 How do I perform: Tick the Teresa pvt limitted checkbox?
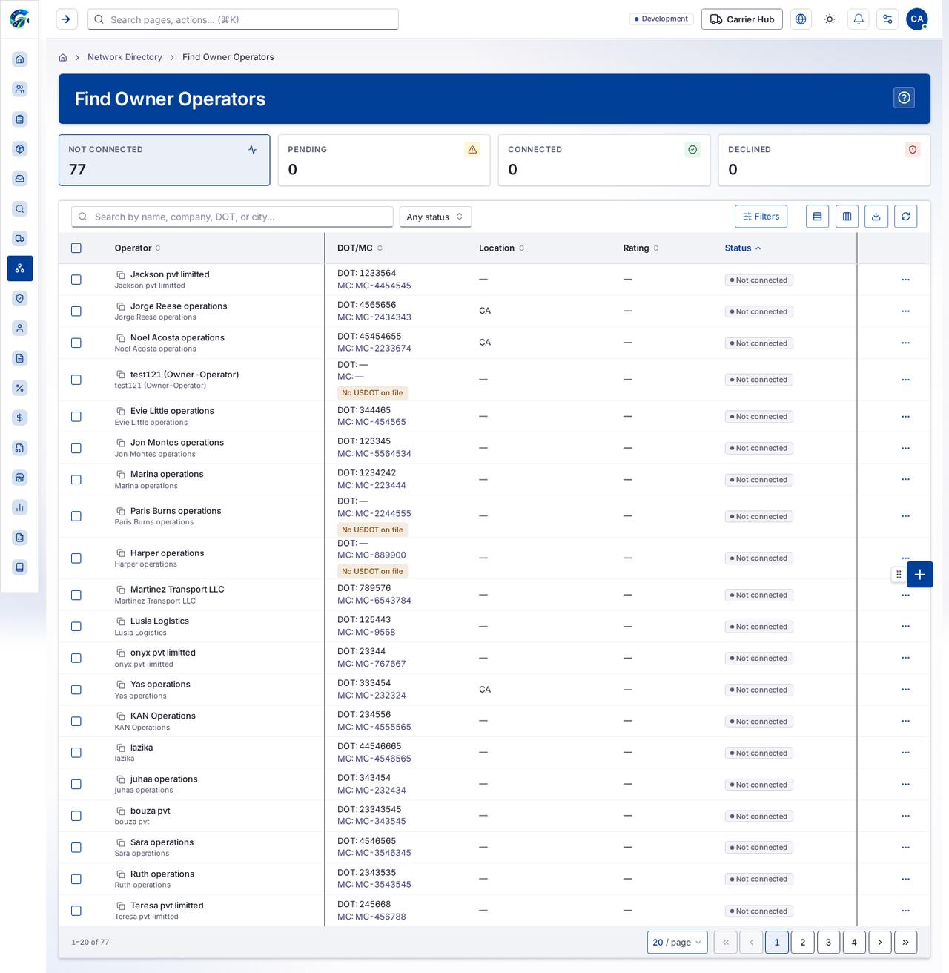(76, 911)
